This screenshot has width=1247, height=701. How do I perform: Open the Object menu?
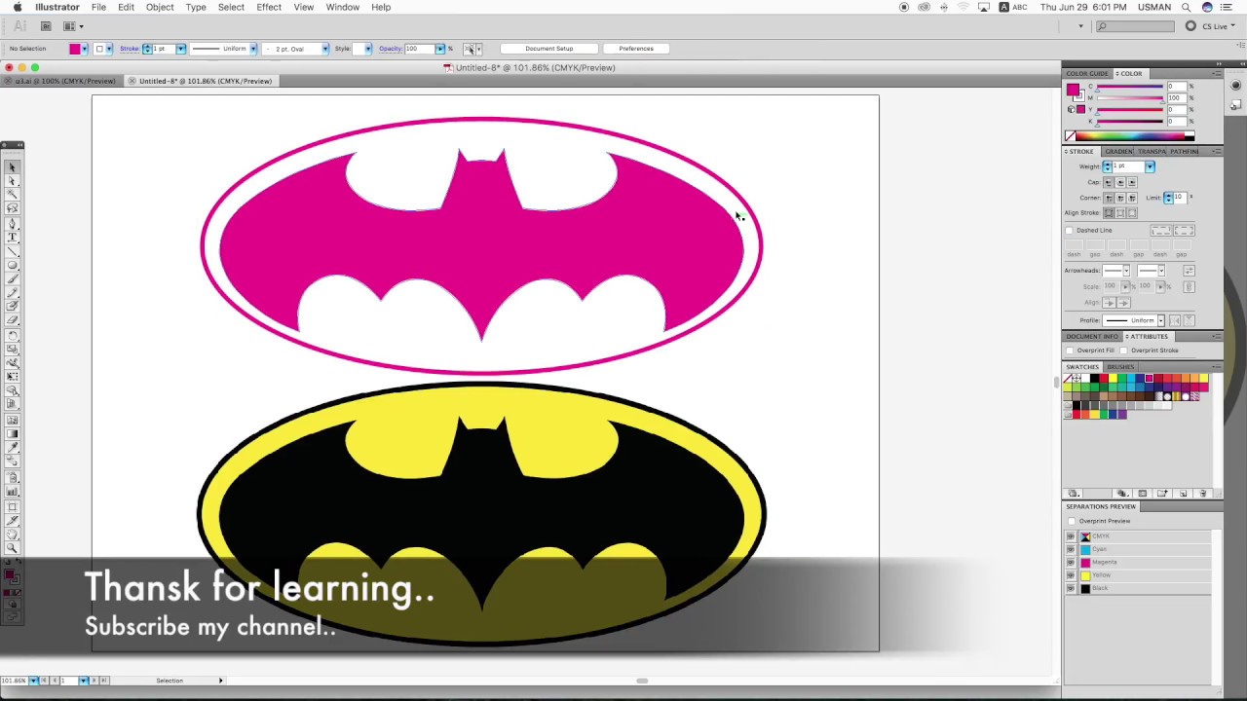coord(160,7)
